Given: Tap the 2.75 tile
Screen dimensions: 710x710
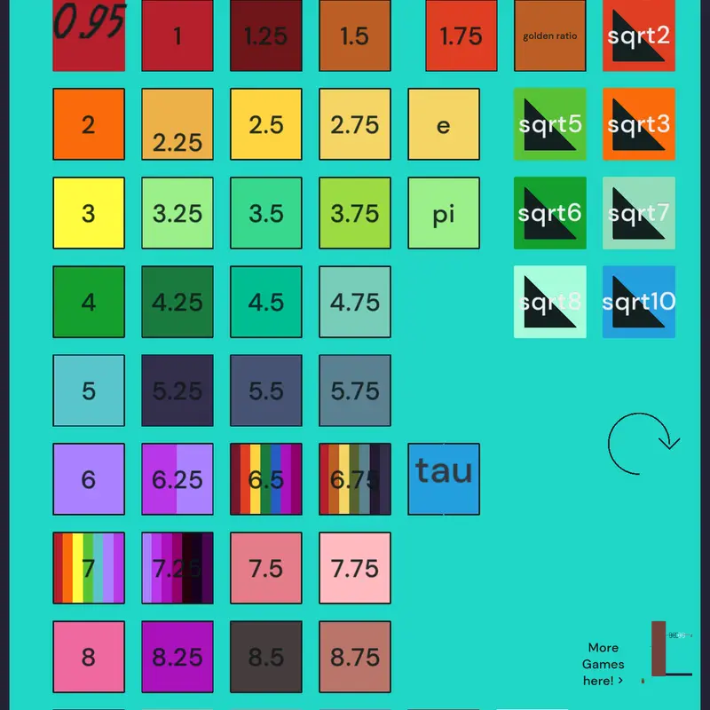Looking at the screenshot, I should click(355, 124).
